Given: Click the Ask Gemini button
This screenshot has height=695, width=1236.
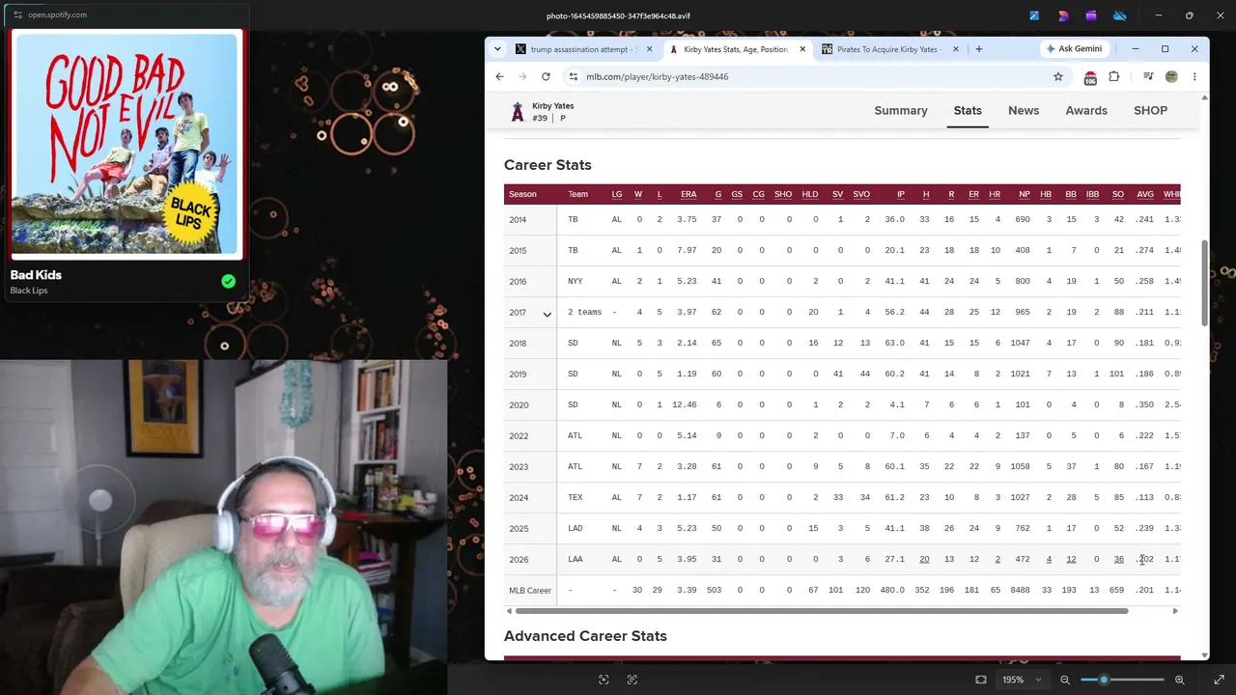Looking at the screenshot, I should point(1074,49).
